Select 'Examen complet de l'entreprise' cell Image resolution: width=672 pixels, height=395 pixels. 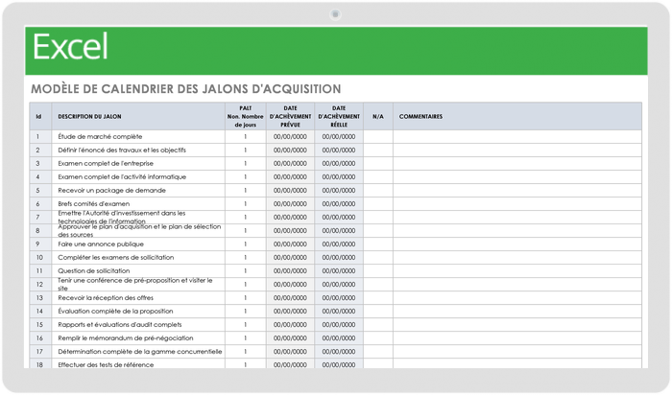click(x=138, y=164)
